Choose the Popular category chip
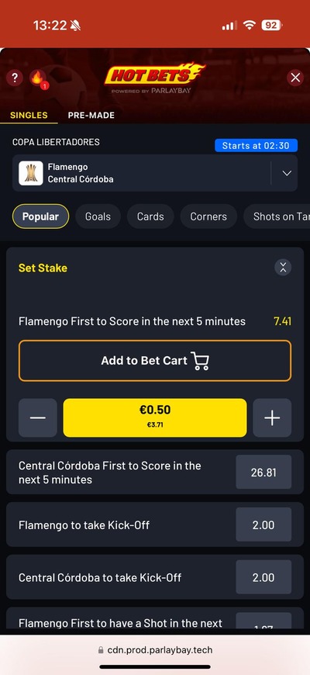This screenshot has height=675, width=310. click(x=41, y=216)
